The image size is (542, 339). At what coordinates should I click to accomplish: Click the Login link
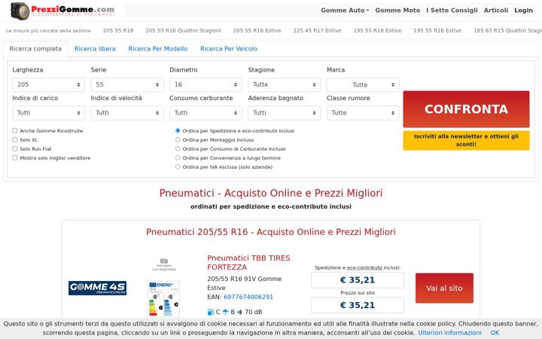tap(523, 11)
